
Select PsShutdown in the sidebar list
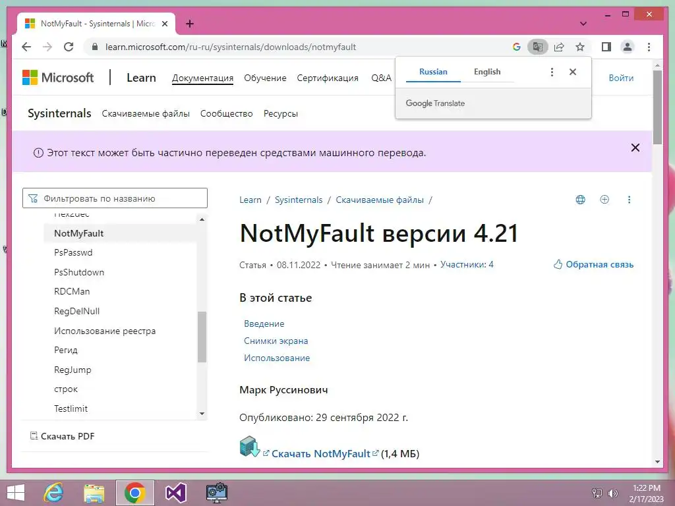click(79, 272)
